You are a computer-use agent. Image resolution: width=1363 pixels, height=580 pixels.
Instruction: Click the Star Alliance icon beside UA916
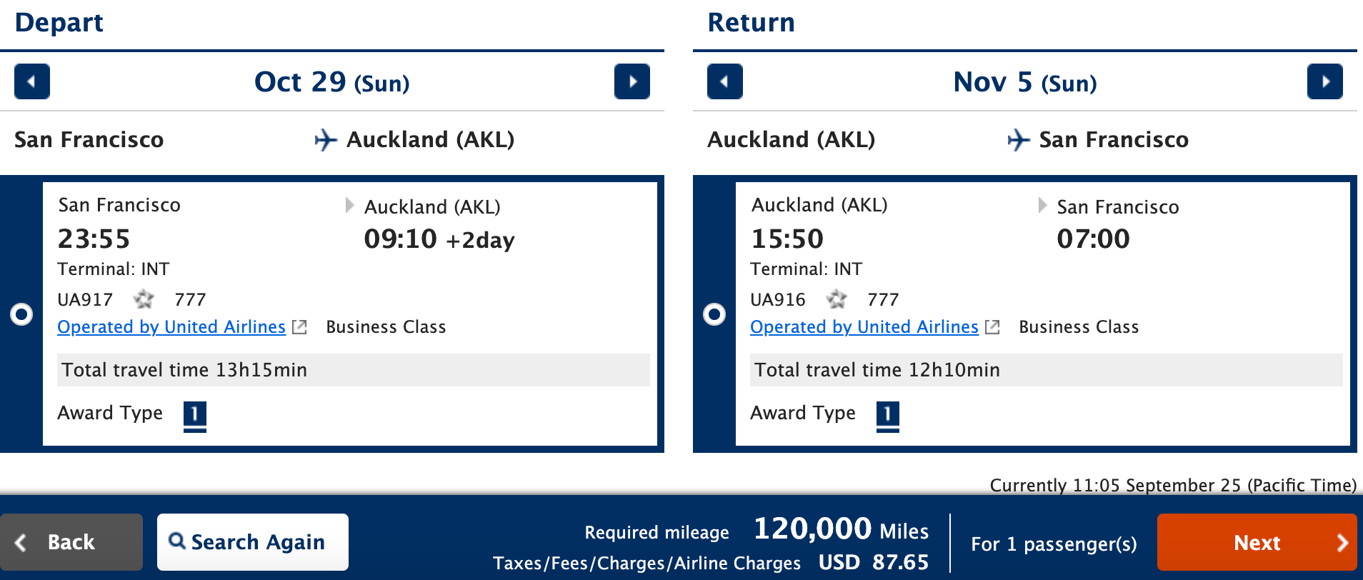tap(837, 299)
